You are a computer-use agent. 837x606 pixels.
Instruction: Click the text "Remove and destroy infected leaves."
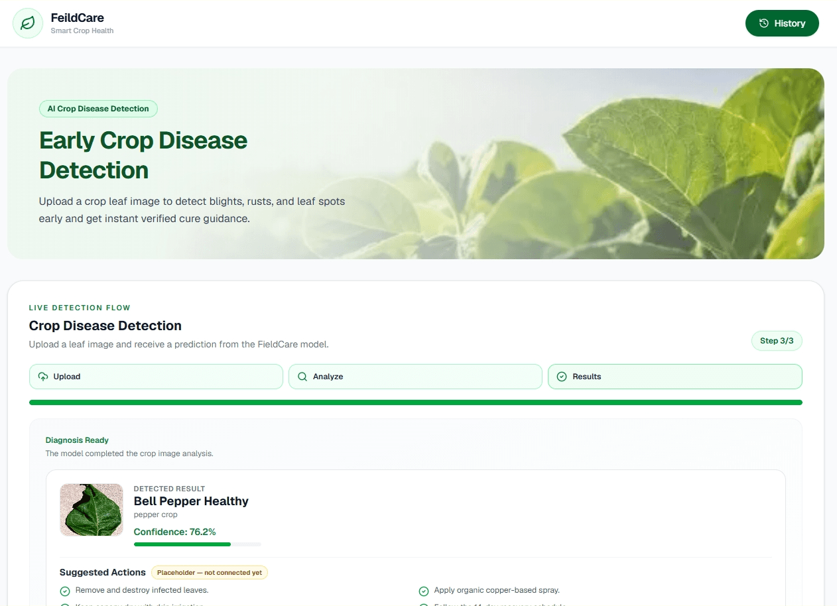142,590
